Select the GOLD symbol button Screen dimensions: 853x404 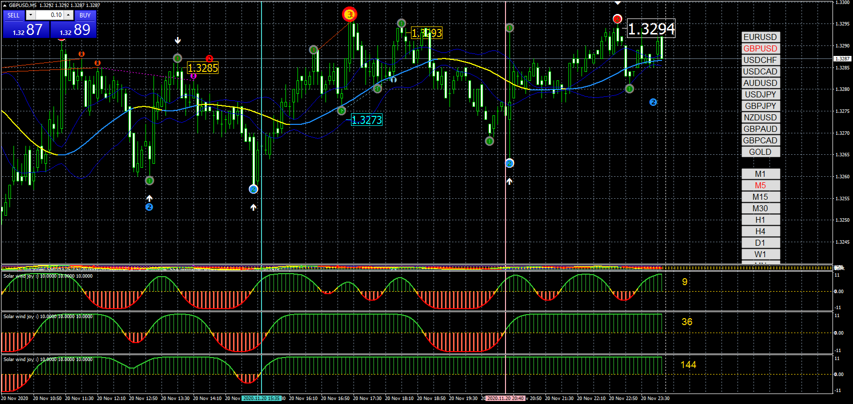point(760,152)
